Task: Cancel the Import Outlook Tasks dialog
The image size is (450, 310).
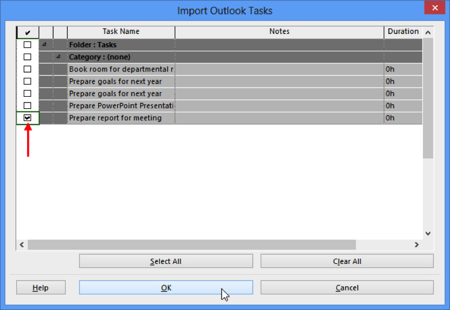Action: (x=347, y=288)
